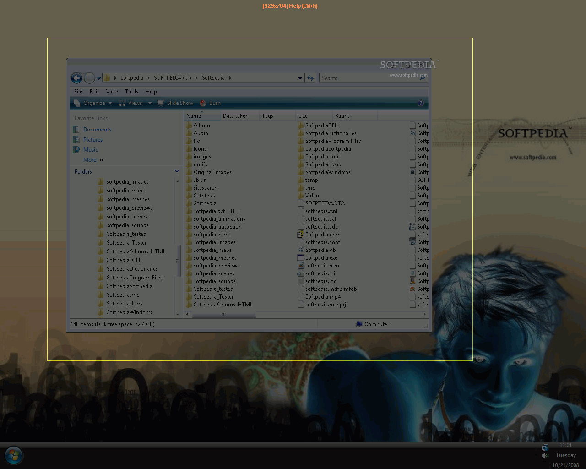Click the Rating column header

[x=355, y=116]
